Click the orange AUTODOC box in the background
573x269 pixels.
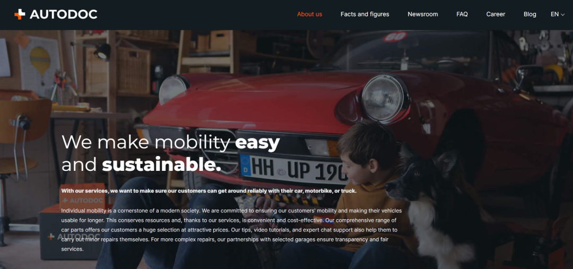pyautogui.click(x=82, y=198)
